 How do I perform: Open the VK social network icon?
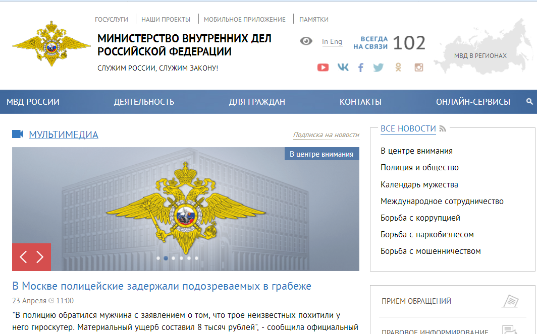pos(343,68)
